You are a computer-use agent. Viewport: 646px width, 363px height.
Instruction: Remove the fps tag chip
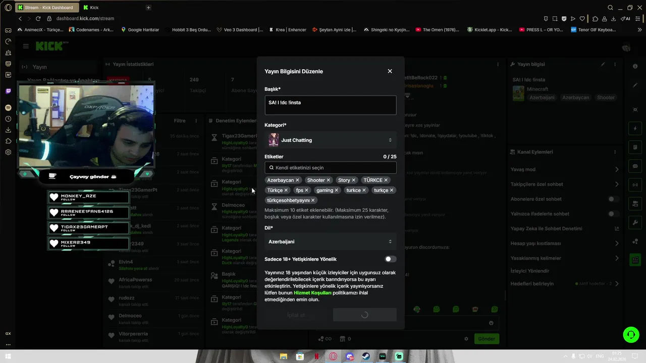(x=306, y=190)
